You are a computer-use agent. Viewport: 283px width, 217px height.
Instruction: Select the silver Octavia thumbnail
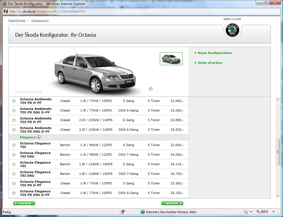pyautogui.click(x=171, y=59)
